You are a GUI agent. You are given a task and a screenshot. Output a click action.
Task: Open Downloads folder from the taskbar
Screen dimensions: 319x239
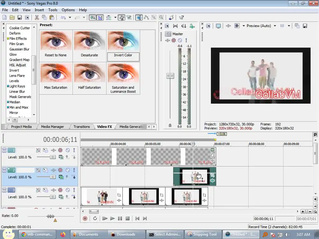click(126, 234)
